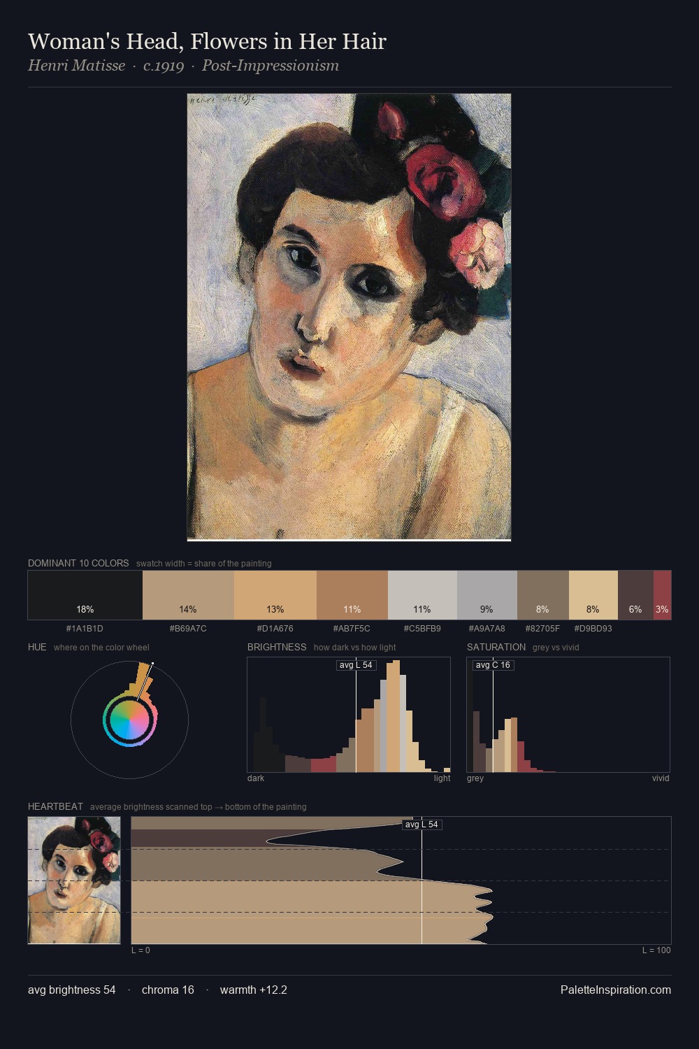Viewport: 699px width, 1049px height.
Task: Click the 'chroma 16' footer stat
Action: click(x=168, y=990)
